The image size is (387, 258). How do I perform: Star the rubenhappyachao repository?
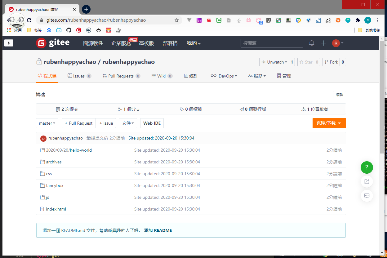(305, 62)
